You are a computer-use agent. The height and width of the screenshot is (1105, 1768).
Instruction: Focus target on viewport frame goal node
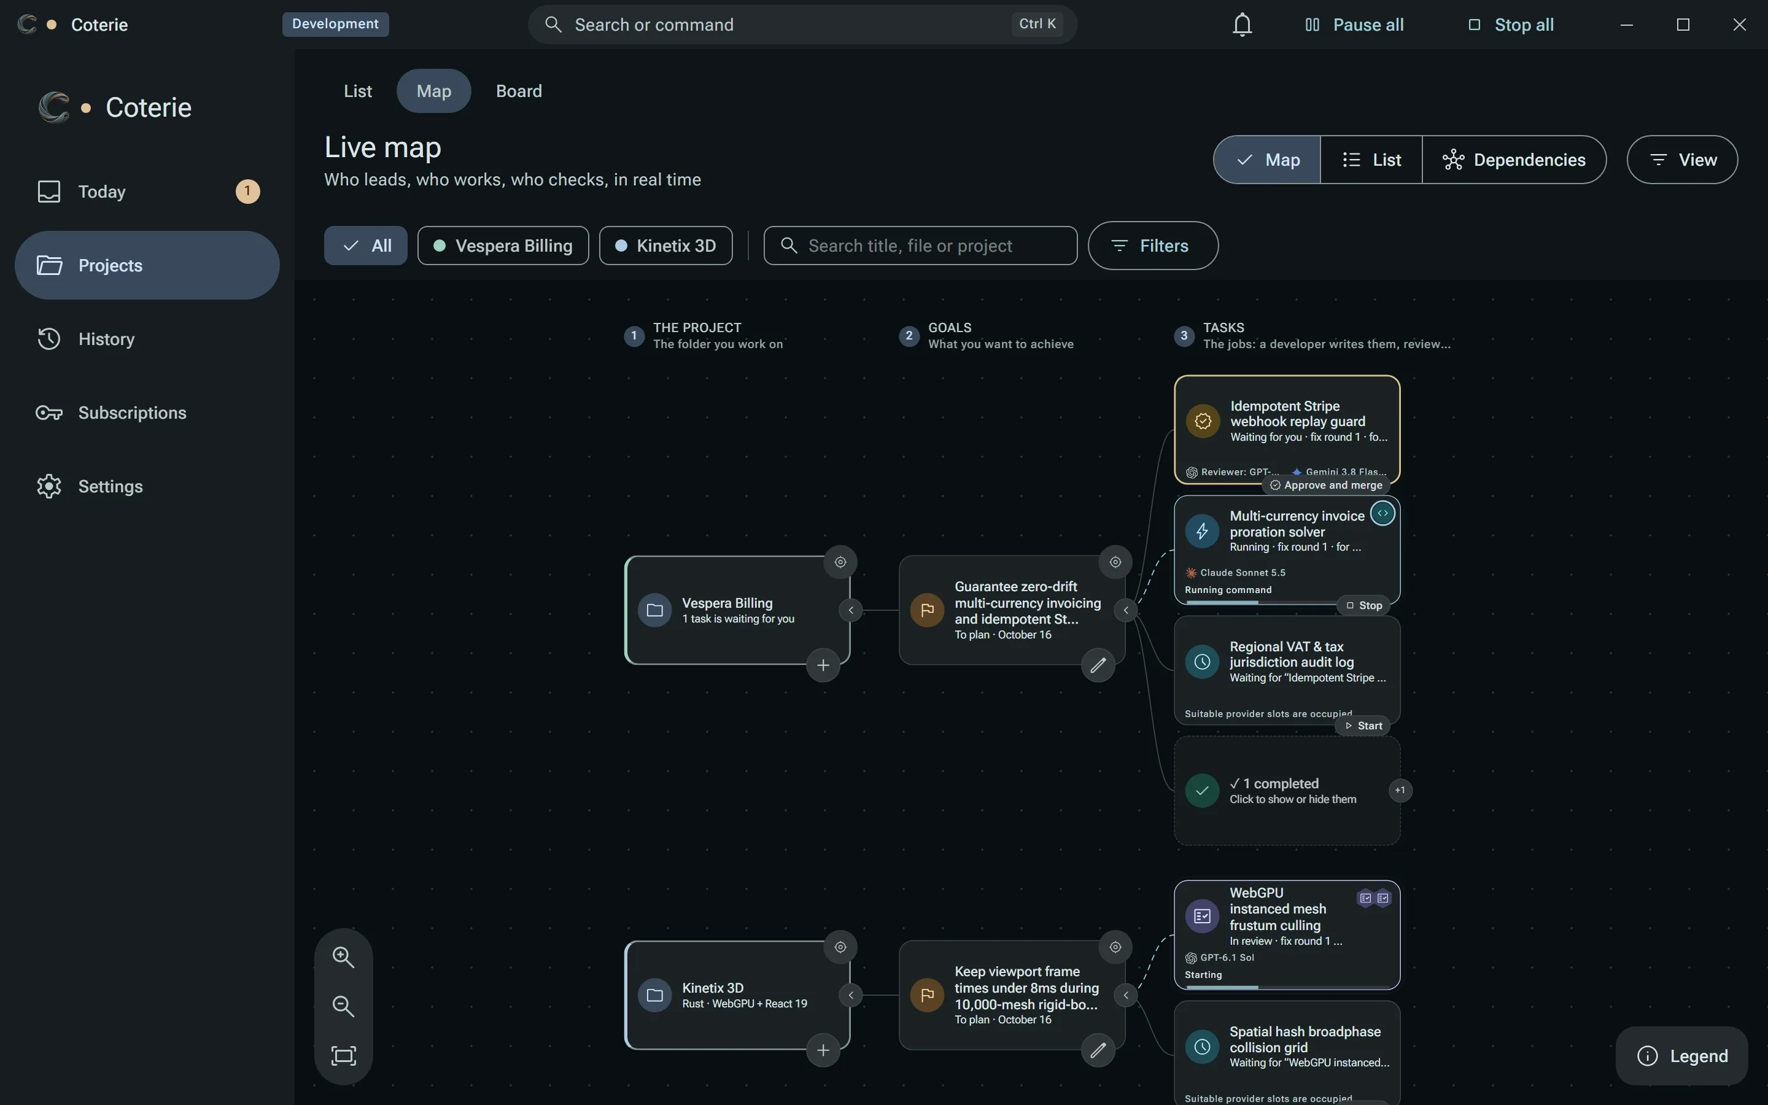[1115, 947]
